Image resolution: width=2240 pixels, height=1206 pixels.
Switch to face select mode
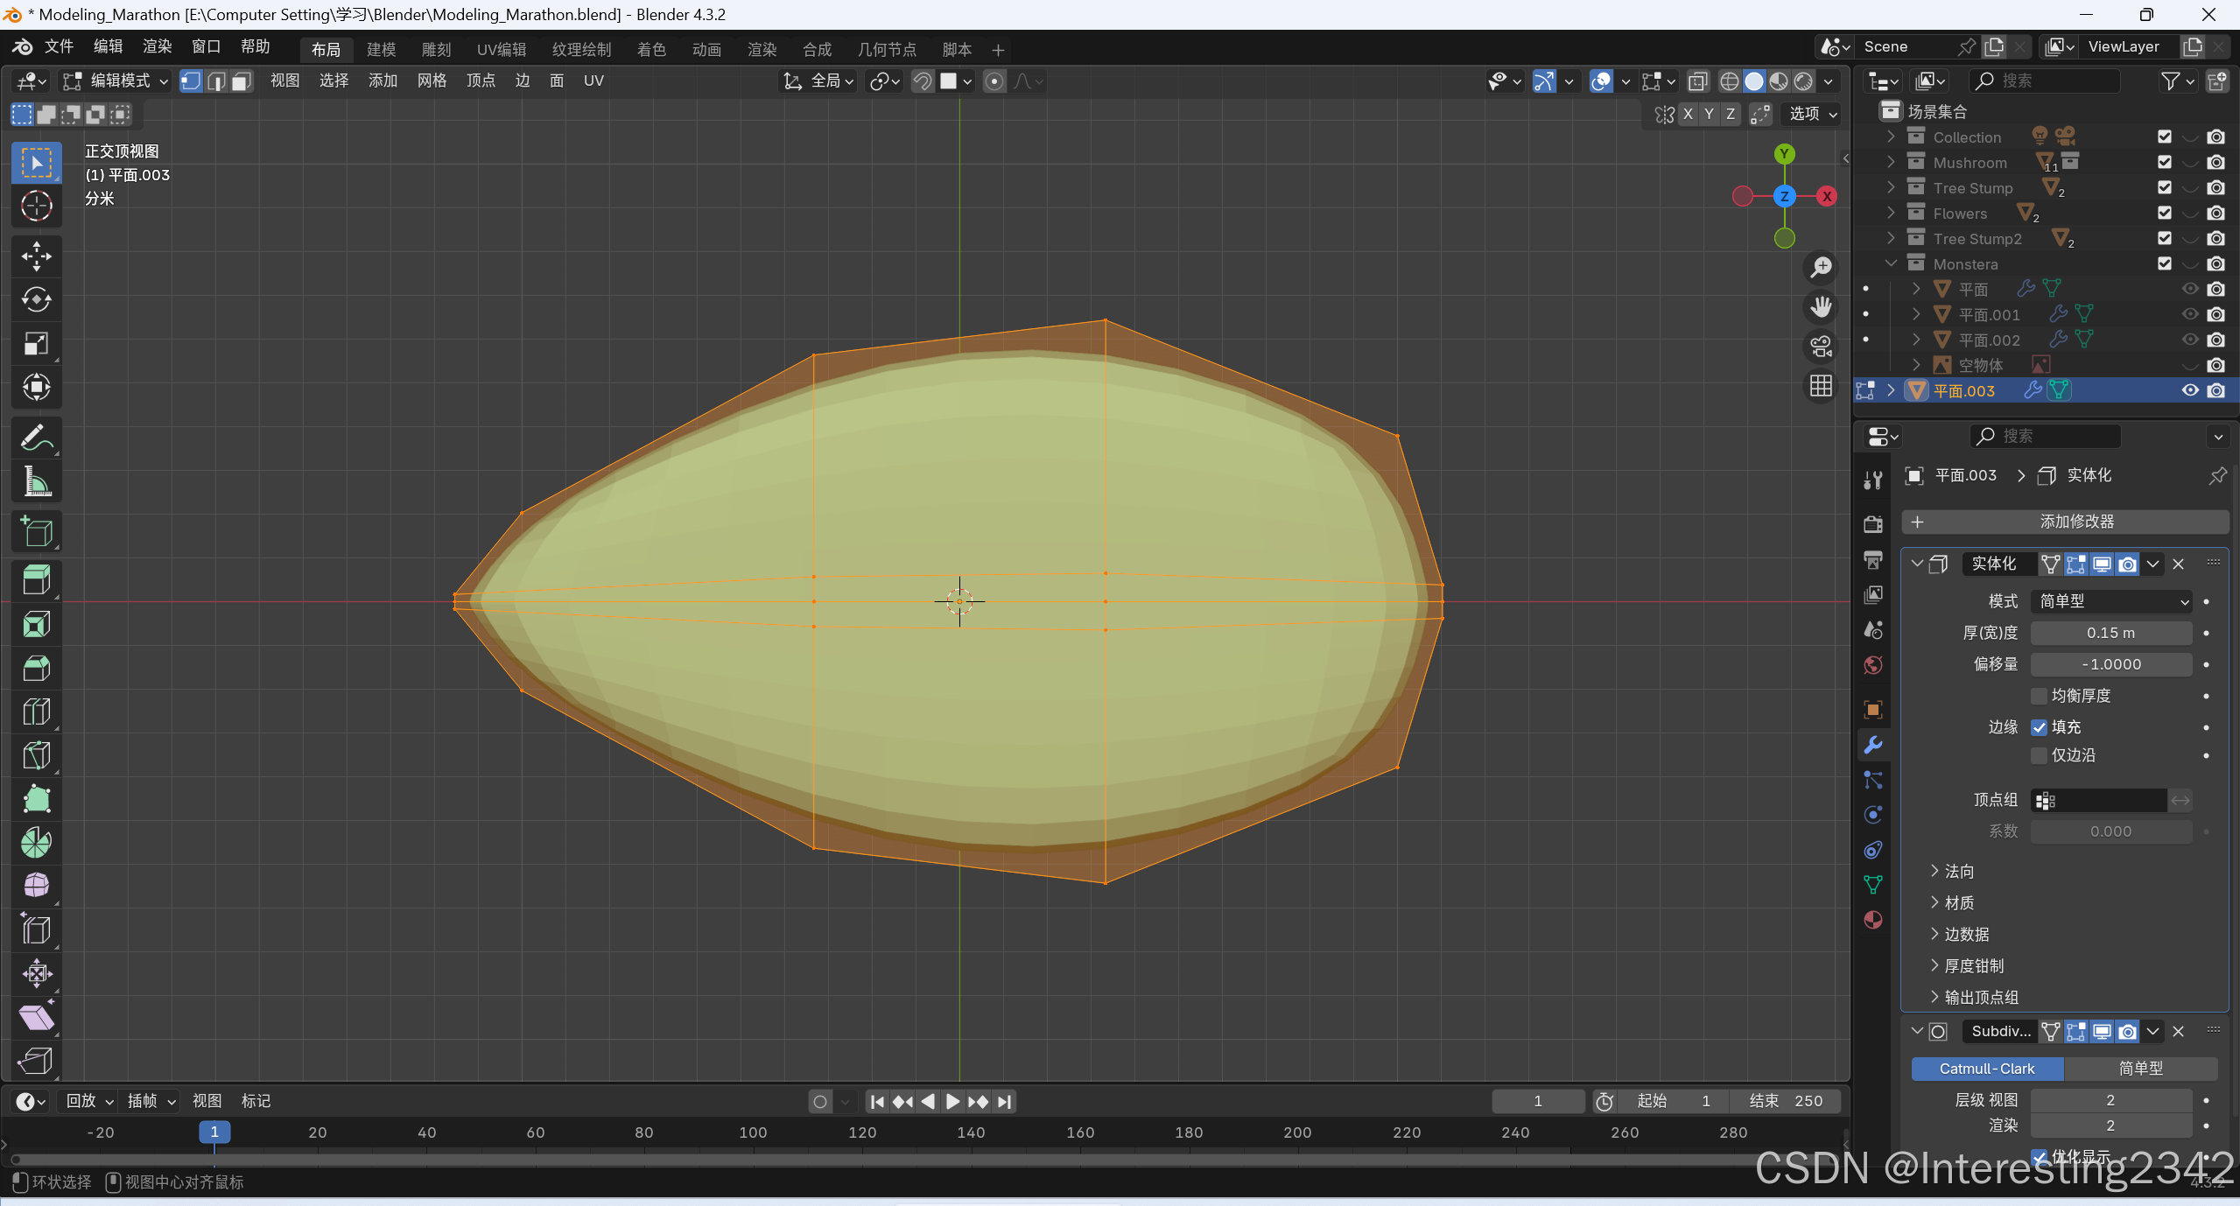click(242, 81)
